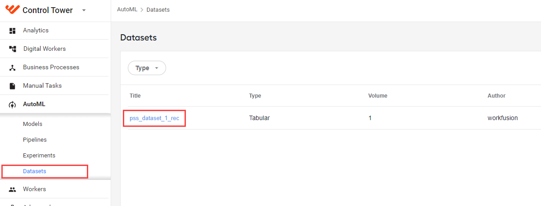Click the Business Processes tree icon

13,67
